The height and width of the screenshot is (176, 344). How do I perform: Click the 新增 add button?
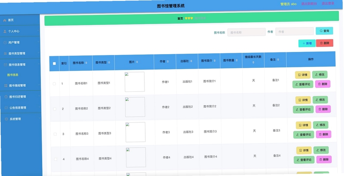pyautogui.click(x=307, y=43)
